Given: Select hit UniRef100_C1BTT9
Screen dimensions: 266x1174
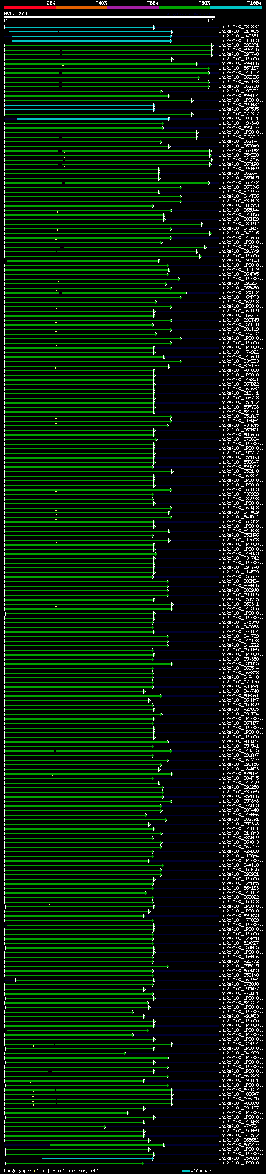Looking at the screenshot, I should 239,270.
